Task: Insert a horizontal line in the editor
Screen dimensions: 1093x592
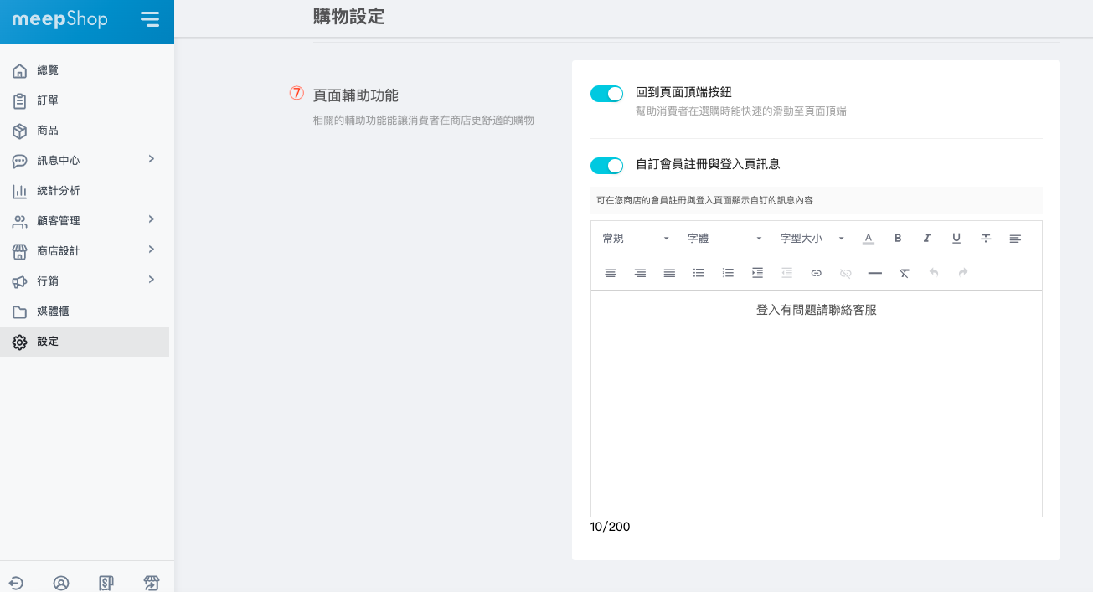Action: point(875,273)
